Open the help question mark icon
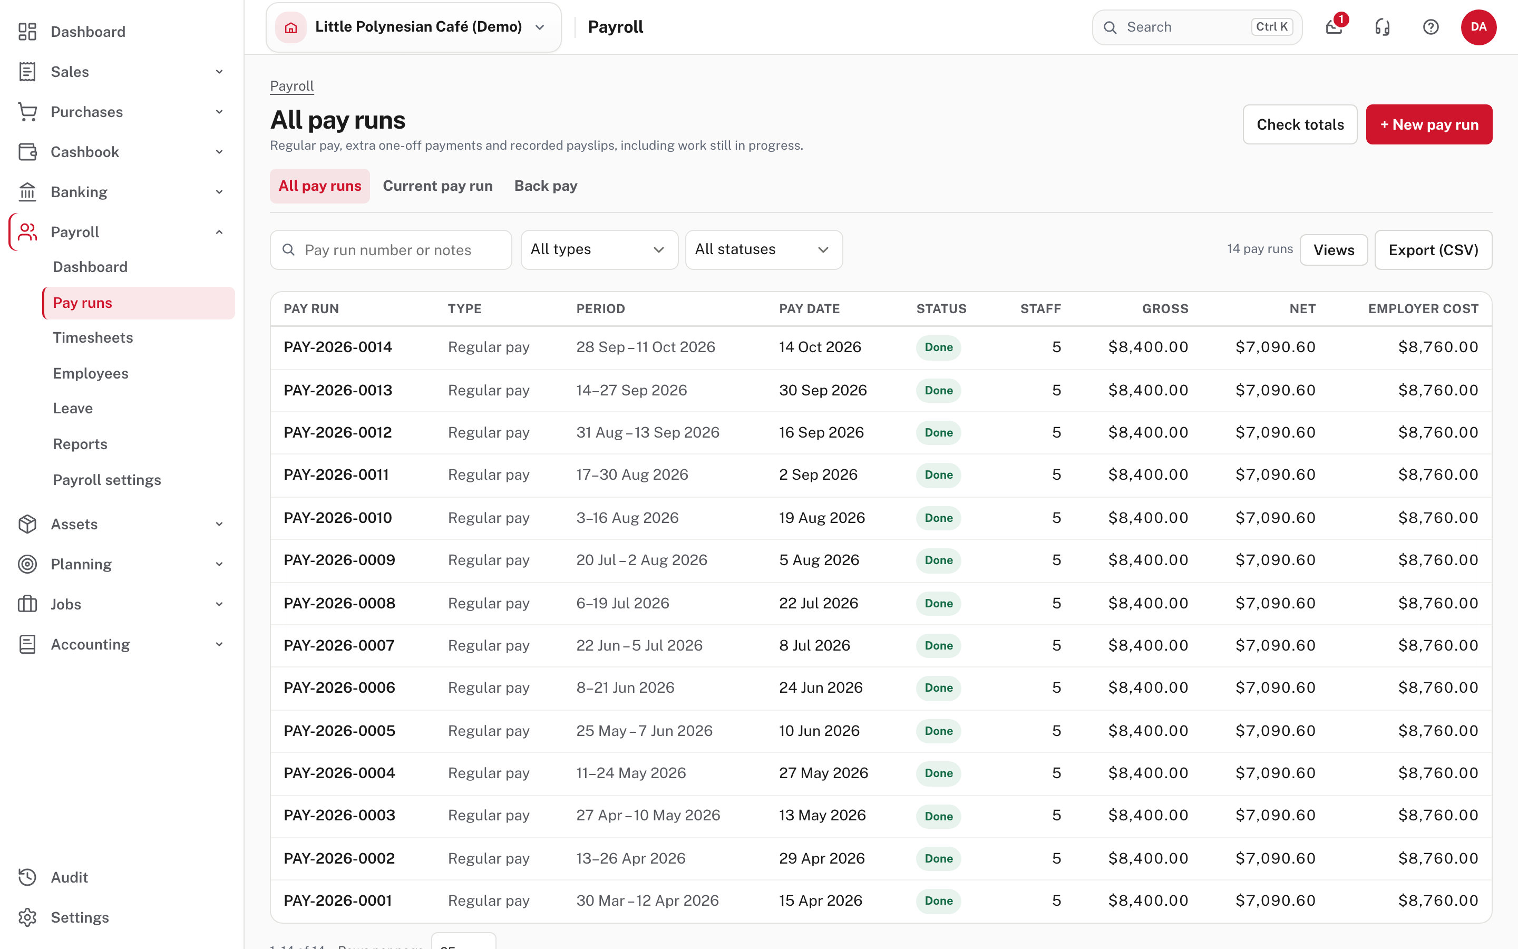The width and height of the screenshot is (1518, 949). click(x=1431, y=27)
